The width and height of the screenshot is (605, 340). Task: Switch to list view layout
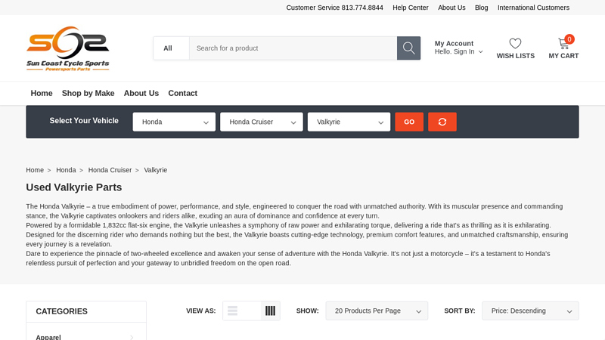pos(233,311)
